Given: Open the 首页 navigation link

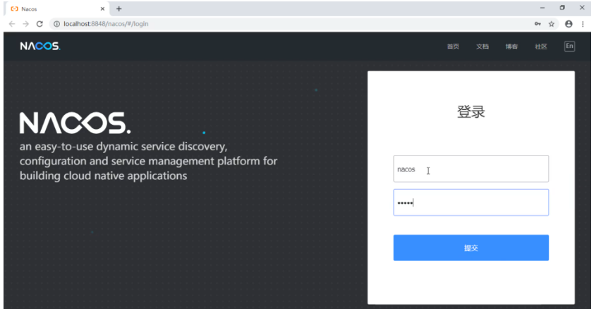Looking at the screenshot, I should click(453, 47).
